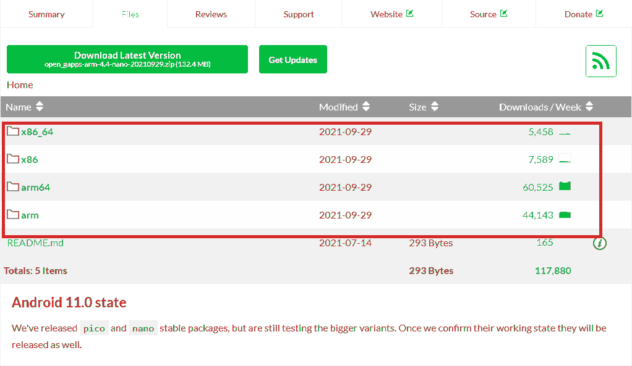Open the Website external tab
This screenshot has width=632, height=366.
click(392, 14)
